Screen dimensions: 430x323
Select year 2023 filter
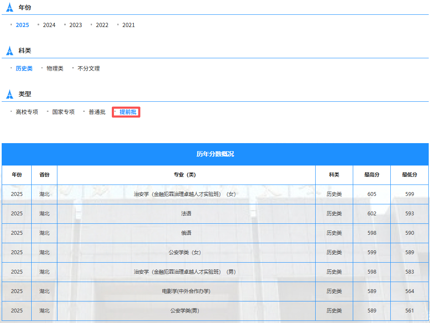coord(76,25)
